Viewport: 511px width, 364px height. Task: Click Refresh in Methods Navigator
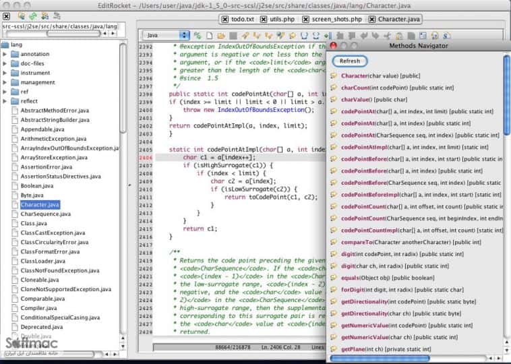[350, 61]
